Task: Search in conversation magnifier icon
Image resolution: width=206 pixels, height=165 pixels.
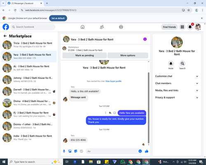Action: [183, 64]
